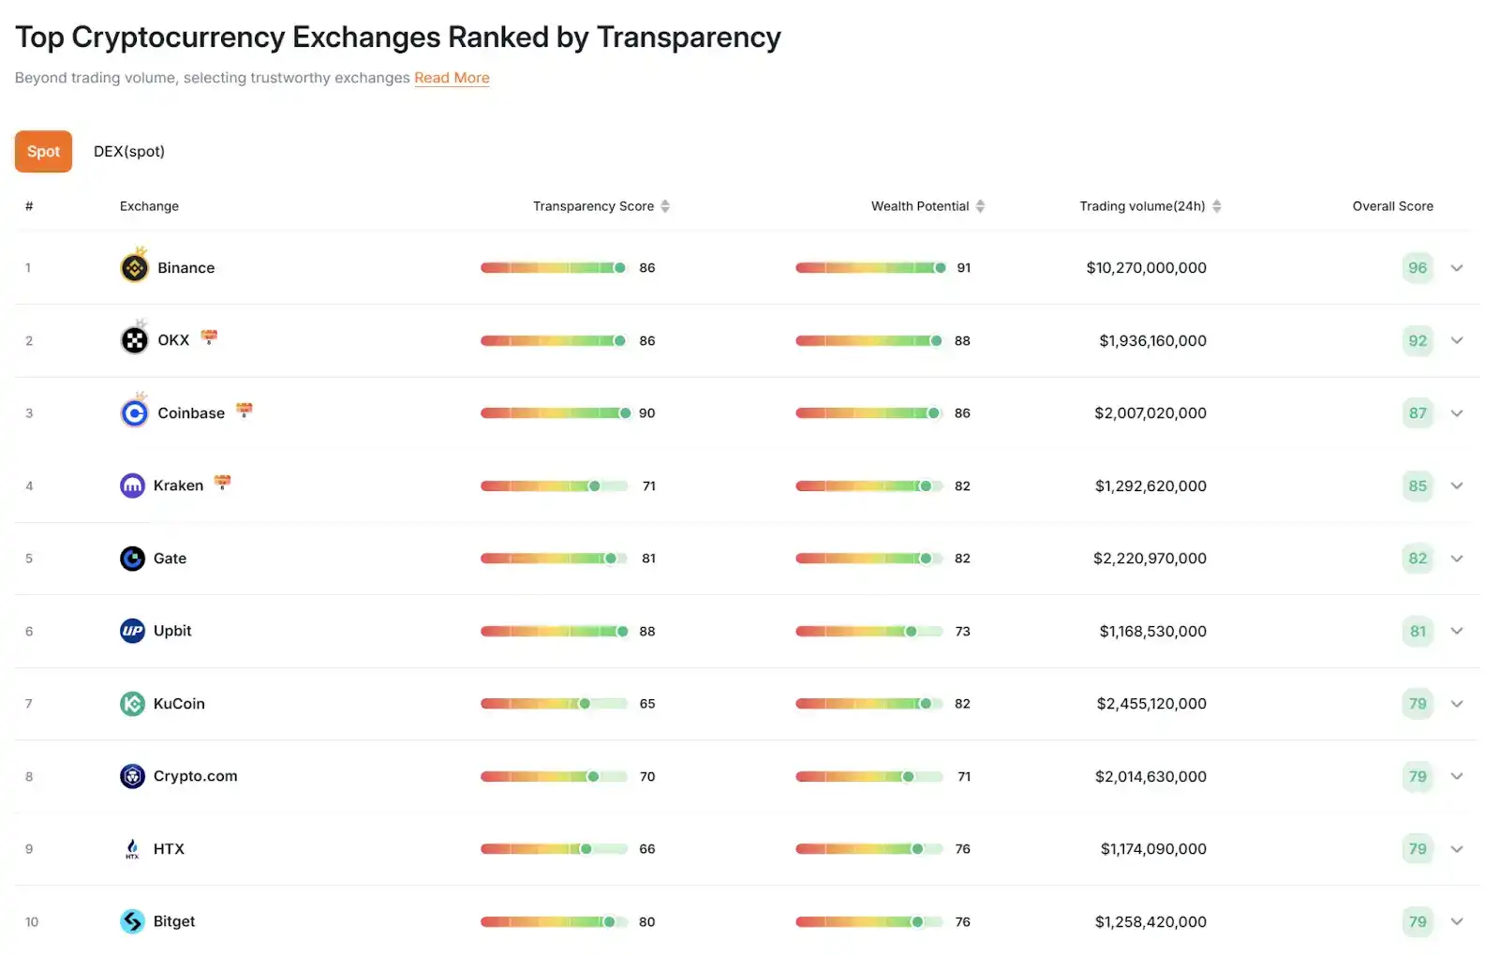Click the Bitget exchange logo

[x=134, y=921]
